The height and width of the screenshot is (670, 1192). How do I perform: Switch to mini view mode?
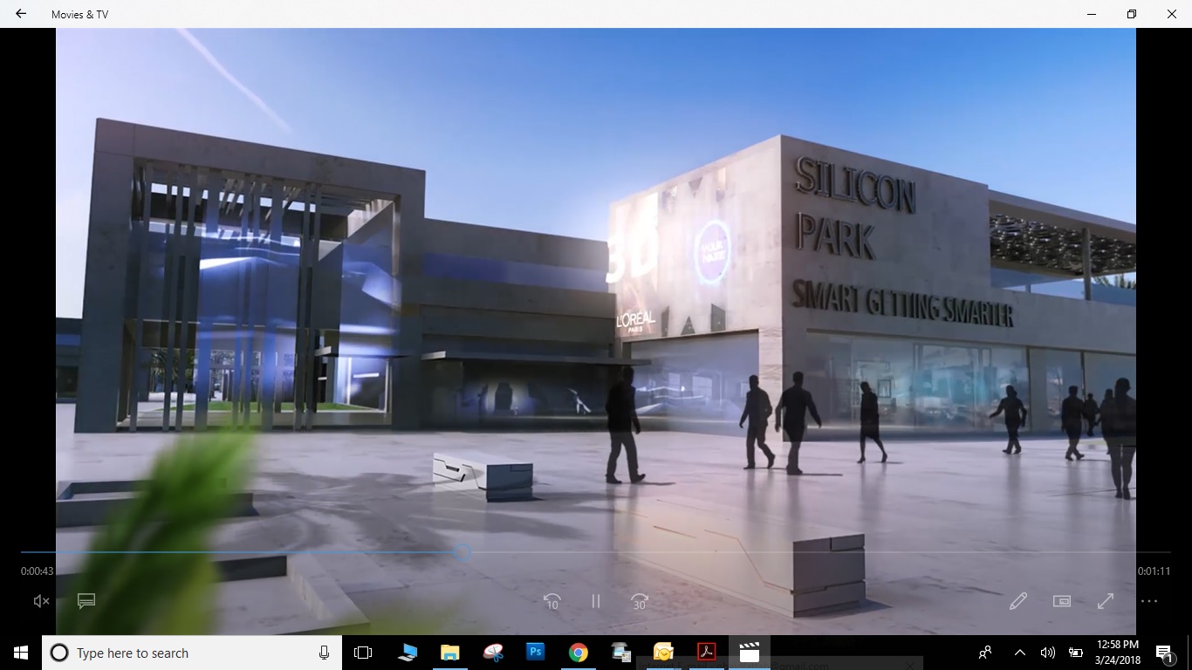pos(1062,601)
